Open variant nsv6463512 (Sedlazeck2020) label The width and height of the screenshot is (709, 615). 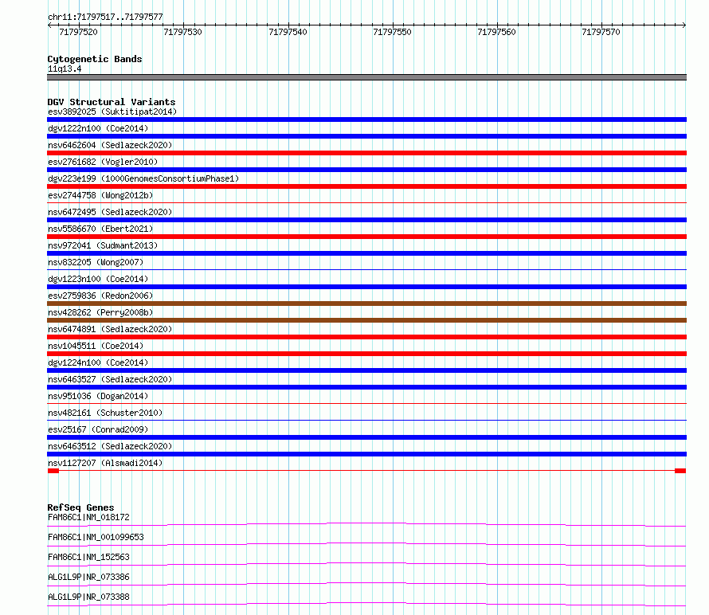click(110, 446)
